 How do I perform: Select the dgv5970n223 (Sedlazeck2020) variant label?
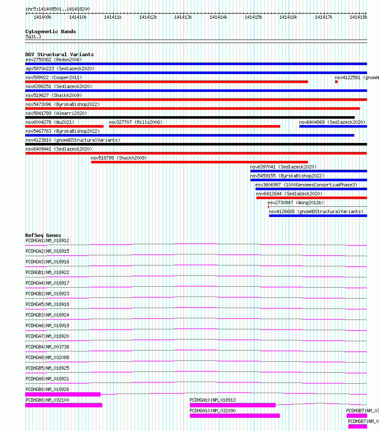pyautogui.click(x=60, y=69)
